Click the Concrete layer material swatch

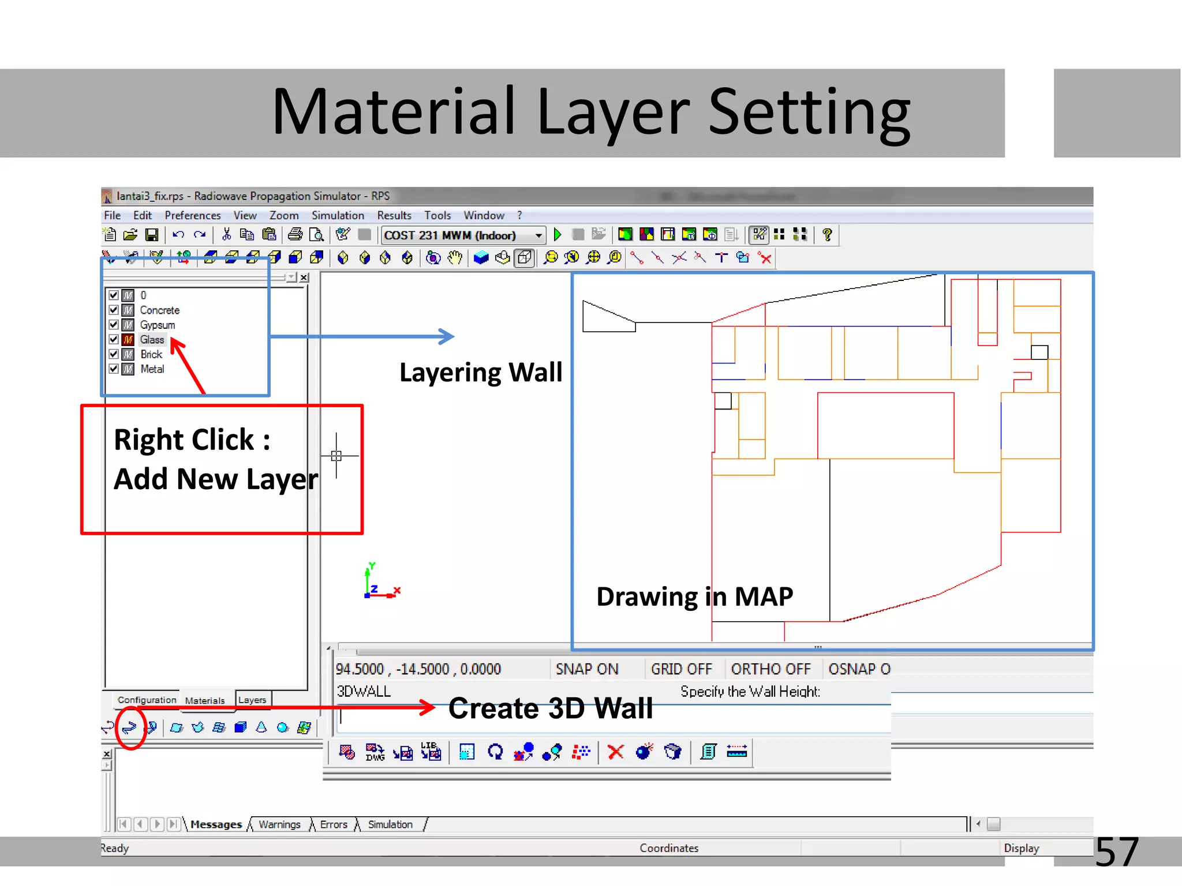point(128,310)
